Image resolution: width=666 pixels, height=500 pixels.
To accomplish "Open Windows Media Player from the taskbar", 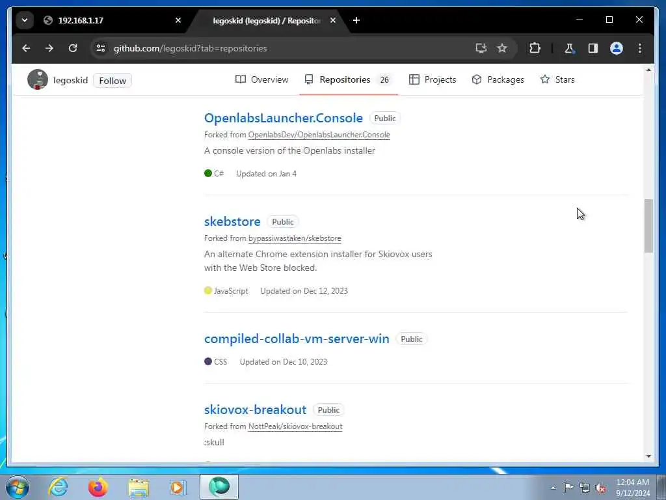I will pos(178,487).
